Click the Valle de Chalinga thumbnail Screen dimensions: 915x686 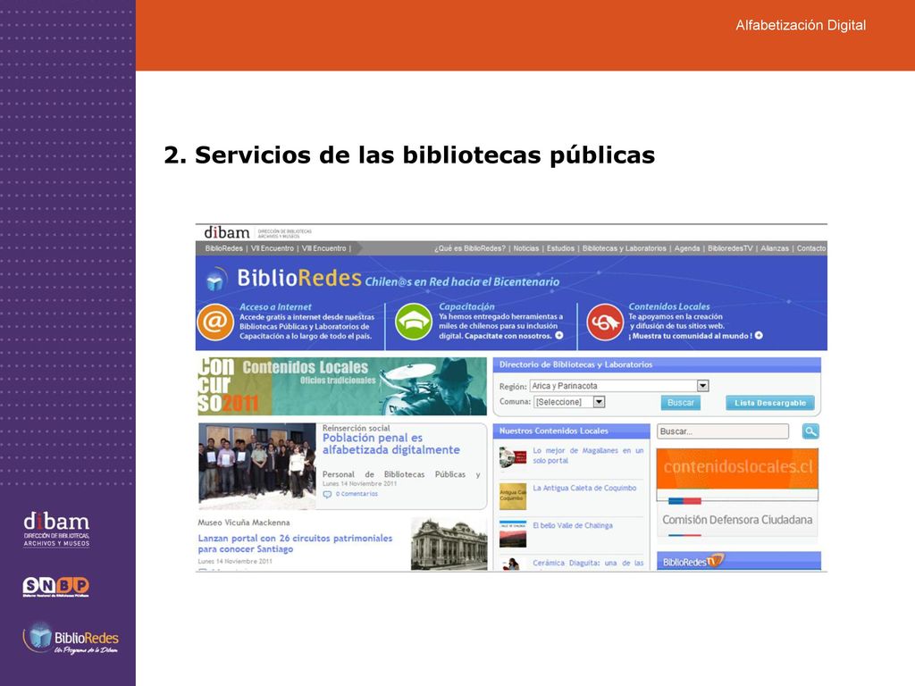512,534
